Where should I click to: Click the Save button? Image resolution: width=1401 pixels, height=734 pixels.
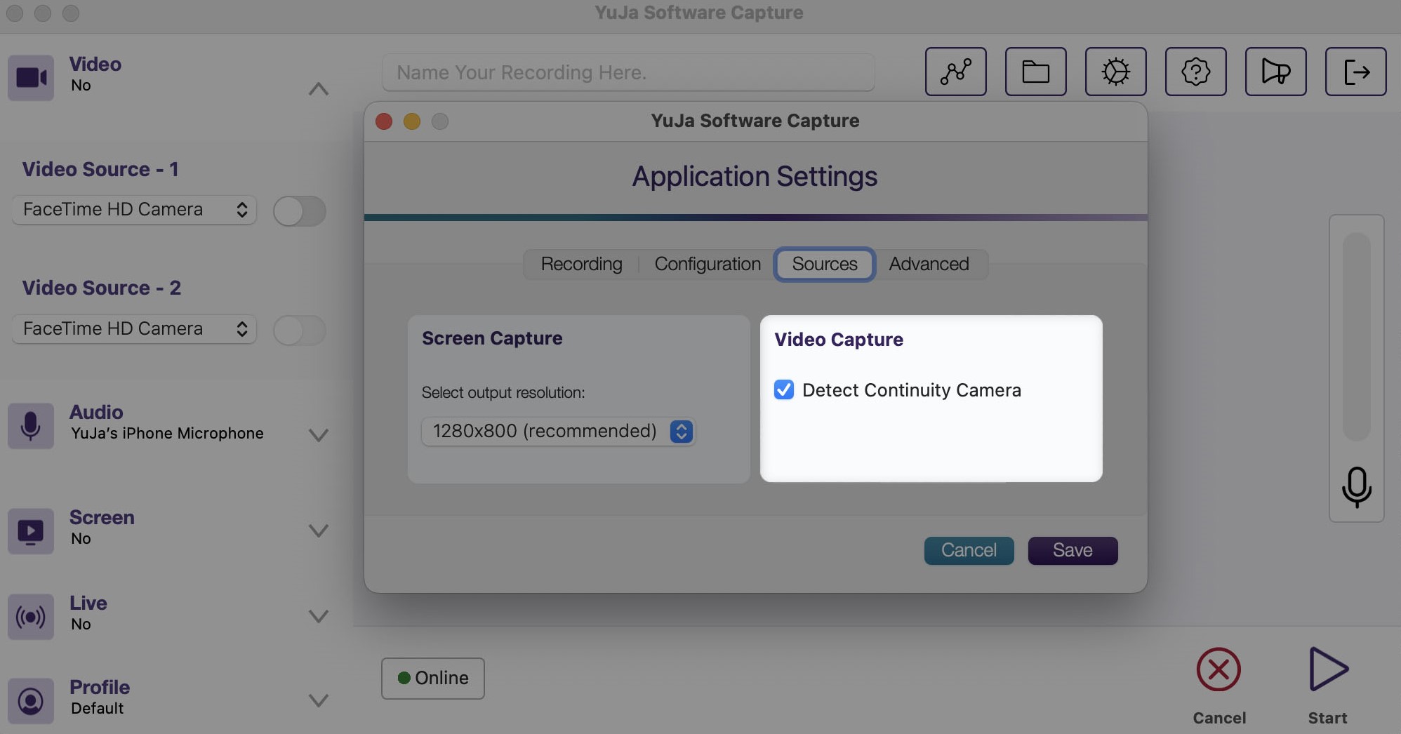[x=1073, y=551]
